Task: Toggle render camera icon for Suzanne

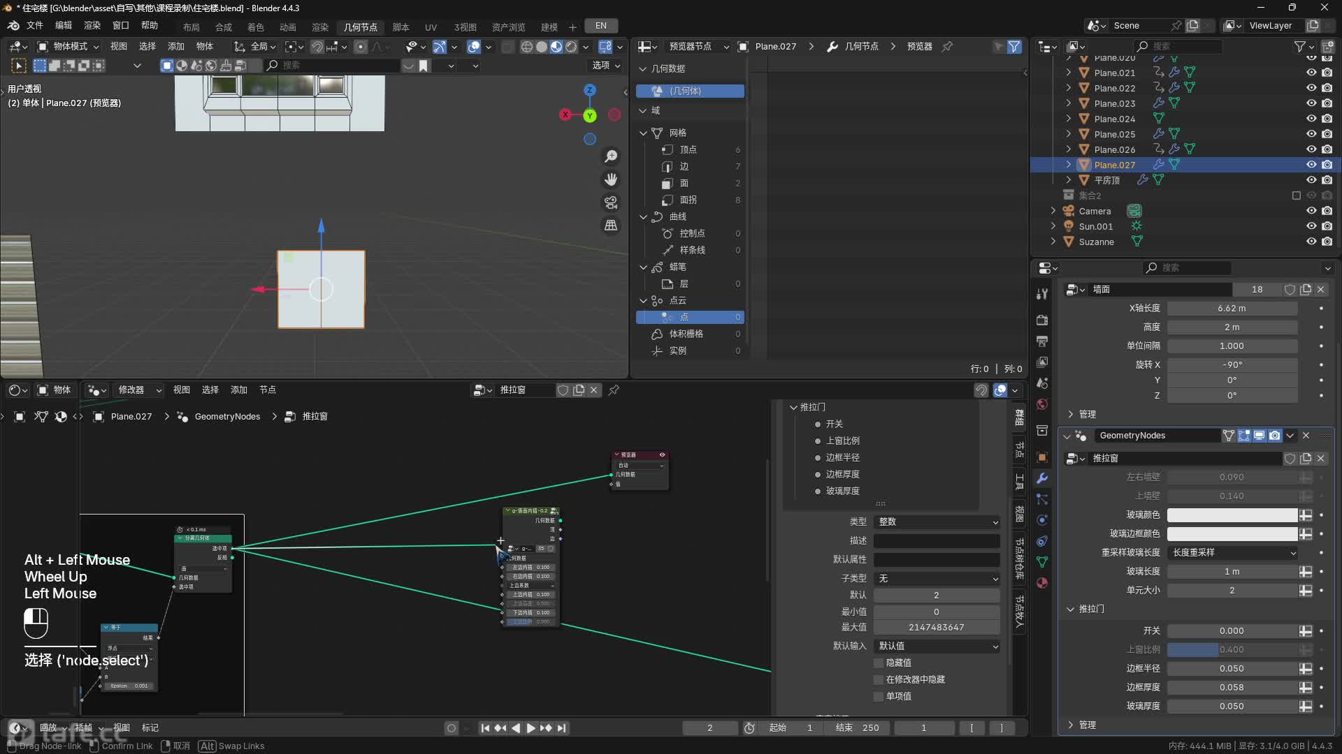Action: pos(1327,242)
